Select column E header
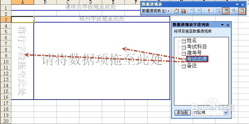This screenshot has height=124, width=249. tap(113, 2)
